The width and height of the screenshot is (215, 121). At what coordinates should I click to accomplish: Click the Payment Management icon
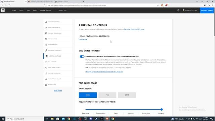tap(46, 33)
